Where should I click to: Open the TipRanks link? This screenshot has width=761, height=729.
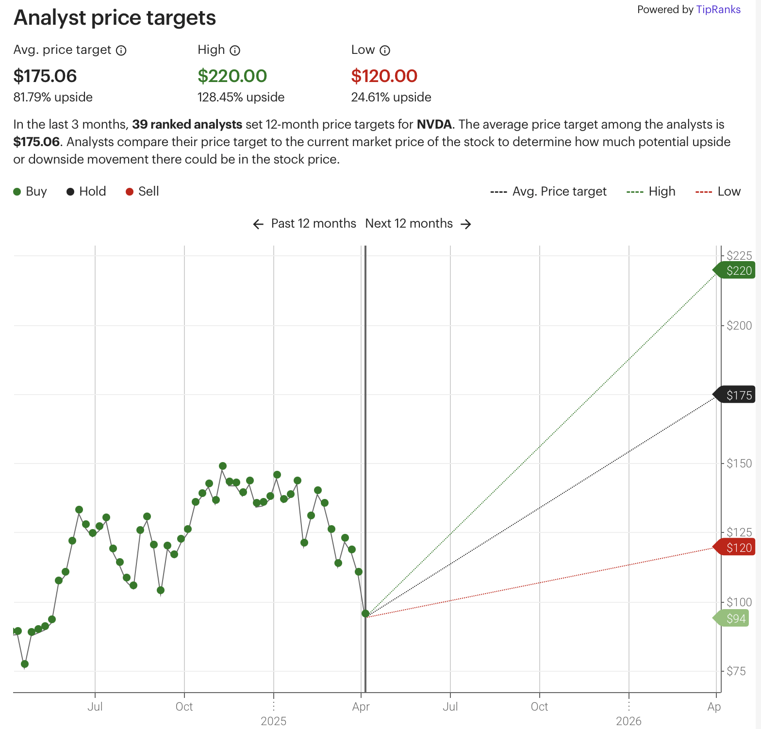click(718, 9)
